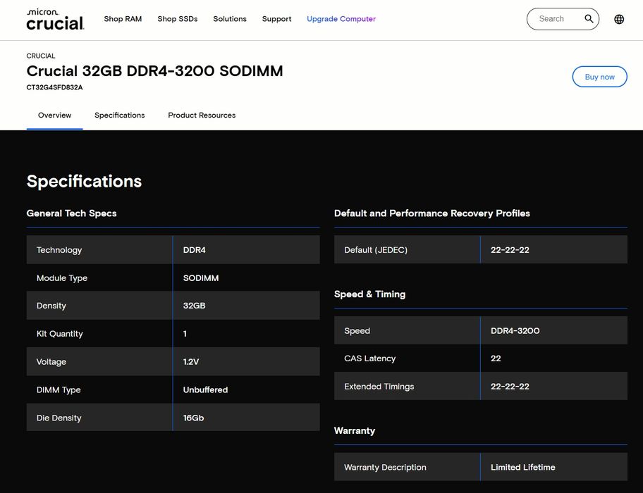Click the magnifying glass search icon
The image size is (643, 493).
coord(589,19)
